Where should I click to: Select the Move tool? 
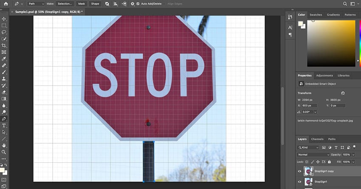pyautogui.click(x=4, y=19)
